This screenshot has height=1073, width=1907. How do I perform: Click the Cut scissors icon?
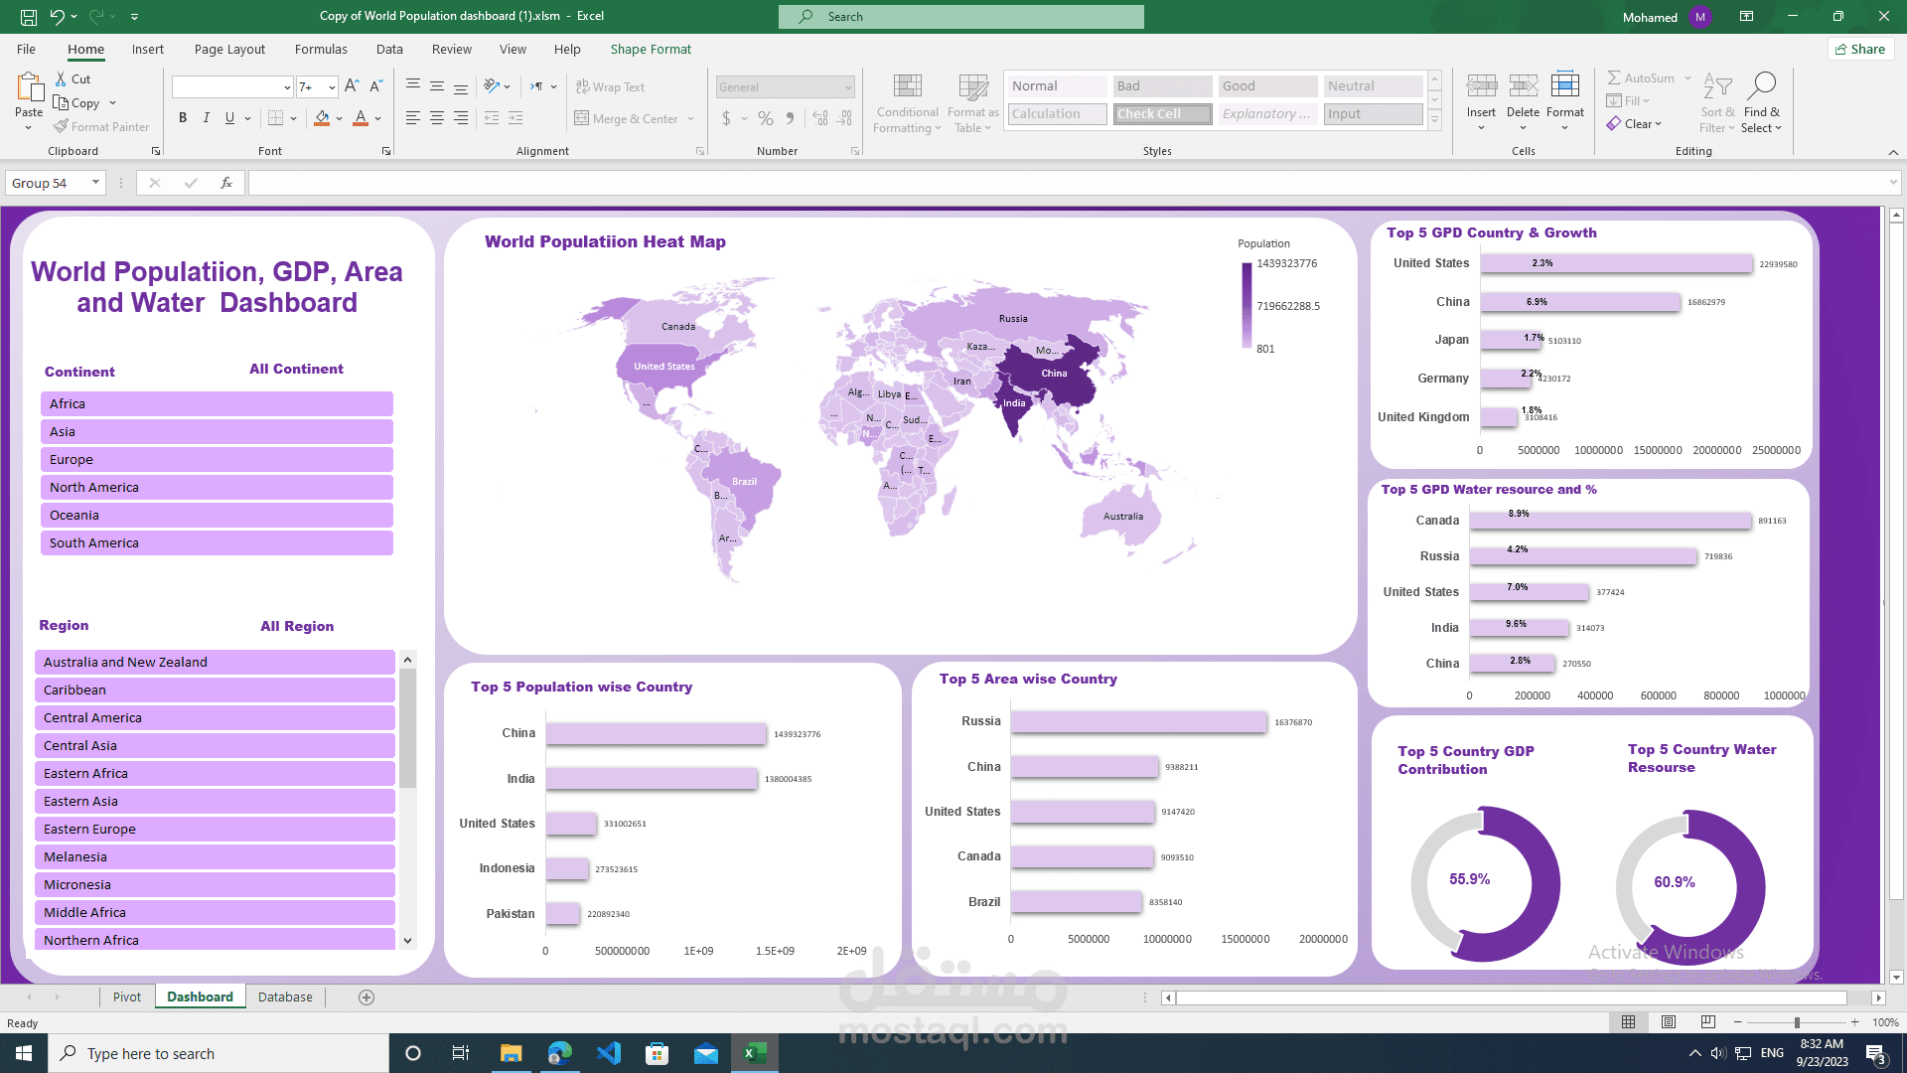(x=62, y=79)
